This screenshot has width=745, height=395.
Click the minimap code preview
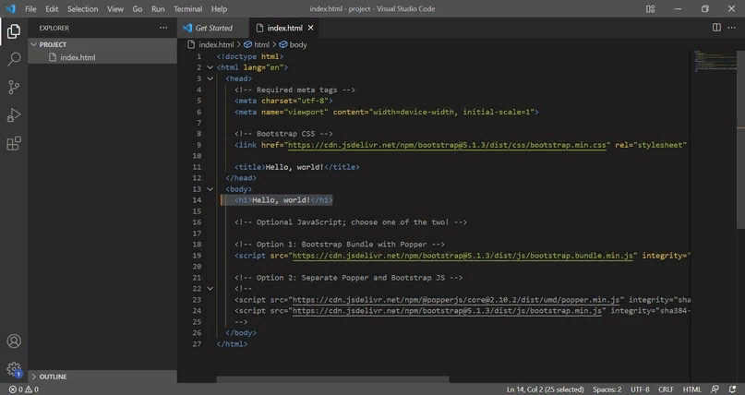(715, 60)
